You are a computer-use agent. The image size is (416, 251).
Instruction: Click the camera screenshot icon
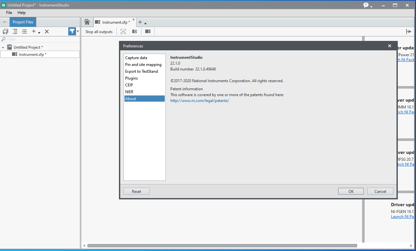coord(135,31)
